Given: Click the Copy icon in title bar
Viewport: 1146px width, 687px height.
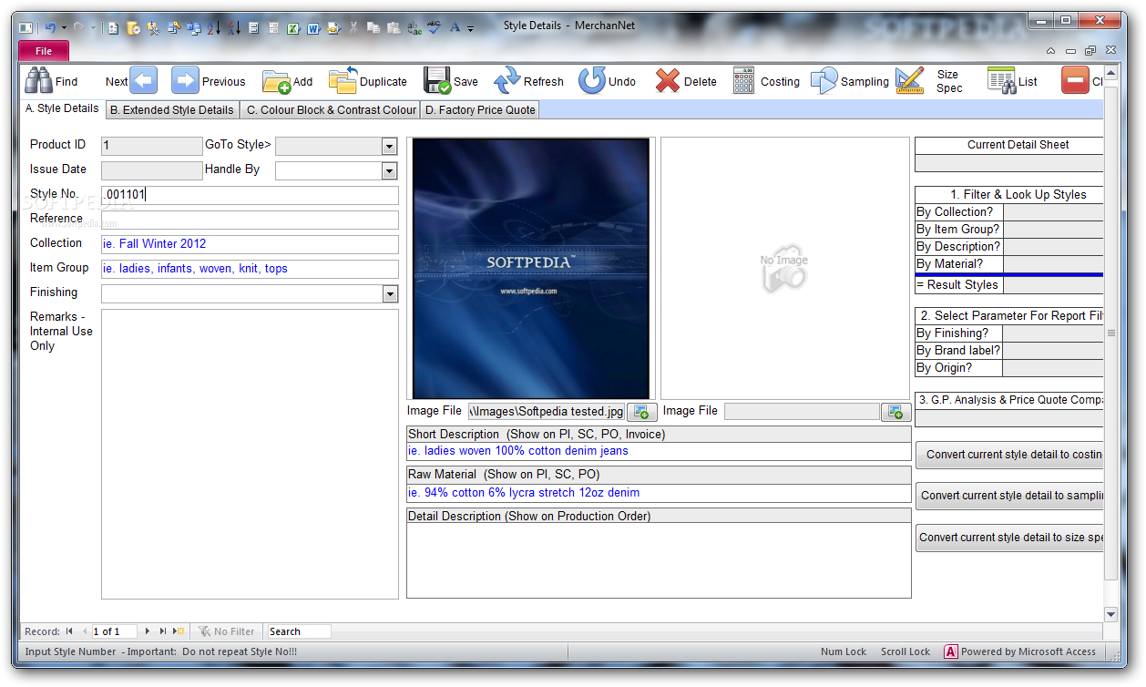Looking at the screenshot, I should coord(373,28).
